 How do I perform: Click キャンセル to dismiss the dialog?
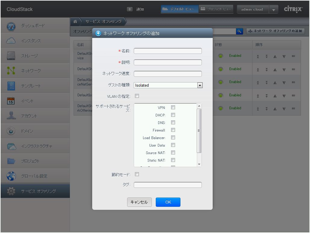pos(139,202)
